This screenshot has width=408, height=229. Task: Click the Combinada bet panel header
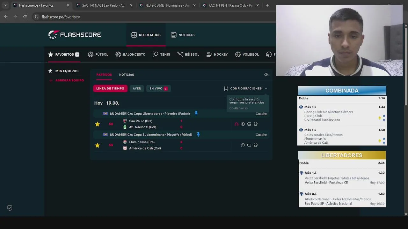pyautogui.click(x=342, y=91)
